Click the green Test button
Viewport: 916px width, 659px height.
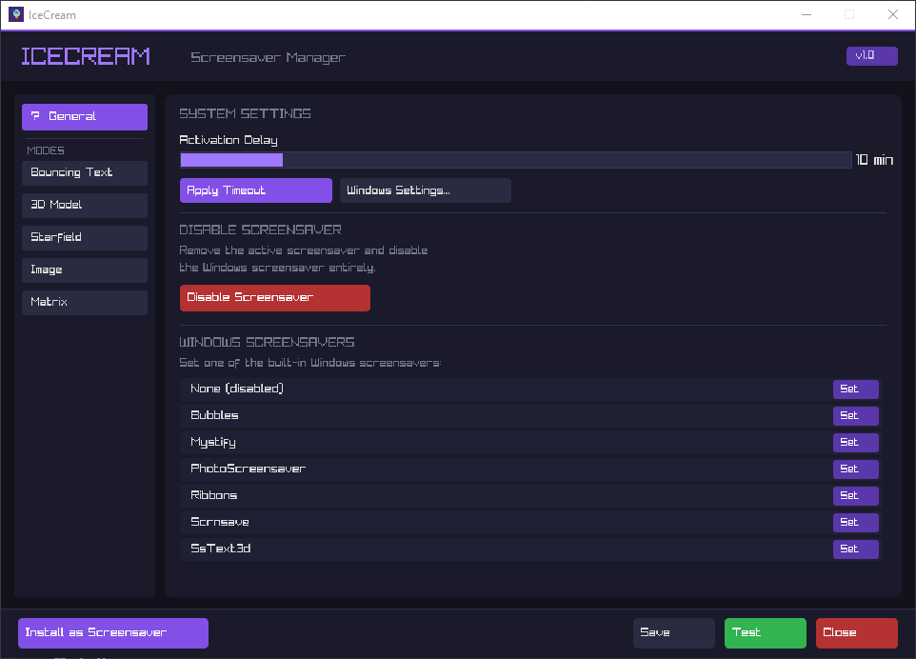point(766,632)
